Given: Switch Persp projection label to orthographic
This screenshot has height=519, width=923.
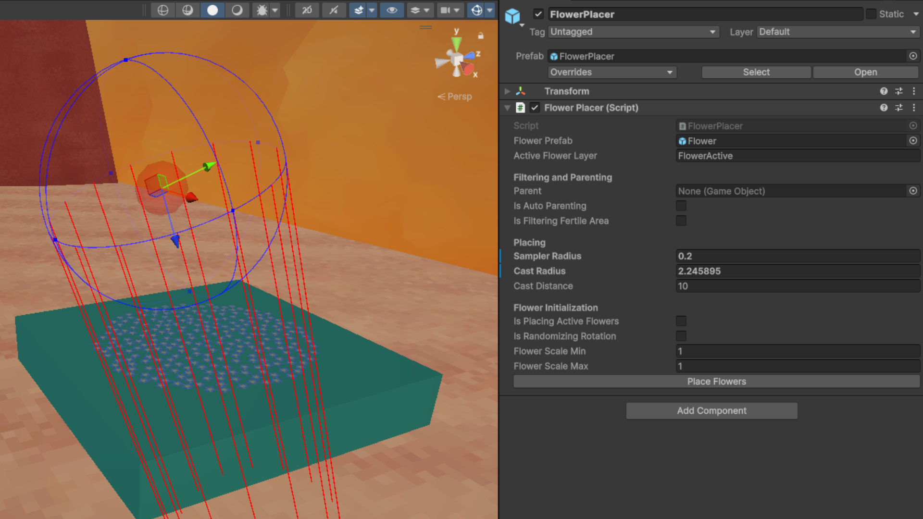Looking at the screenshot, I should pos(455,97).
